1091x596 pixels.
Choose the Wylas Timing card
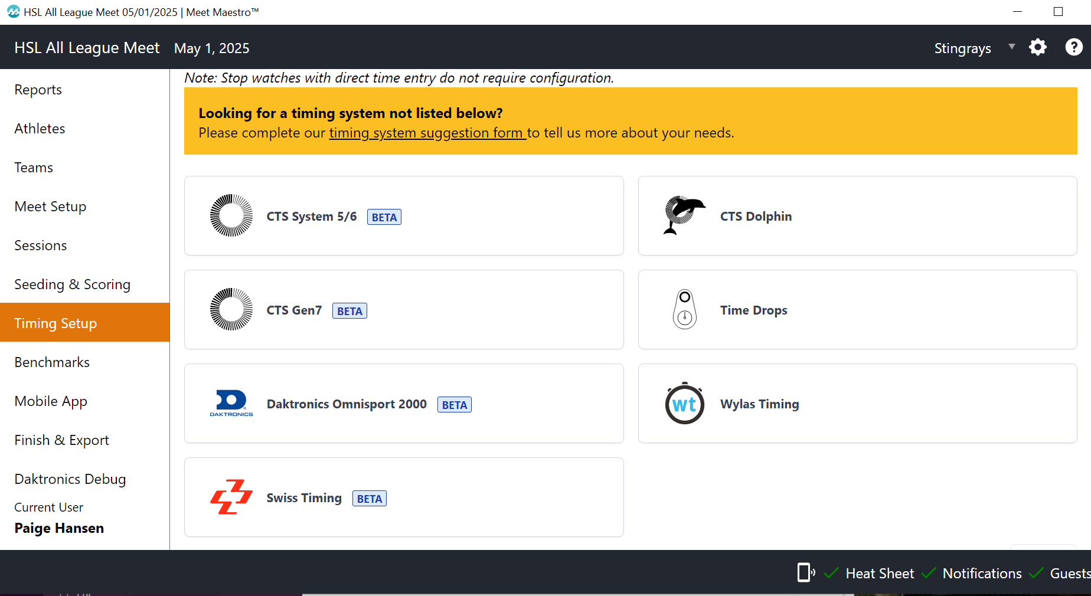(x=858, y=403)
